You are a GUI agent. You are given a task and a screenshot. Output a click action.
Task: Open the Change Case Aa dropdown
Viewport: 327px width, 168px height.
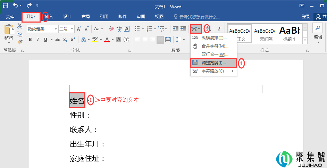coord(98,29)
